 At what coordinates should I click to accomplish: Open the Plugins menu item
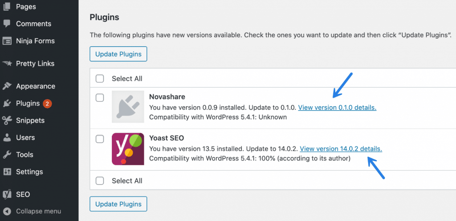[x=28, y=104]
